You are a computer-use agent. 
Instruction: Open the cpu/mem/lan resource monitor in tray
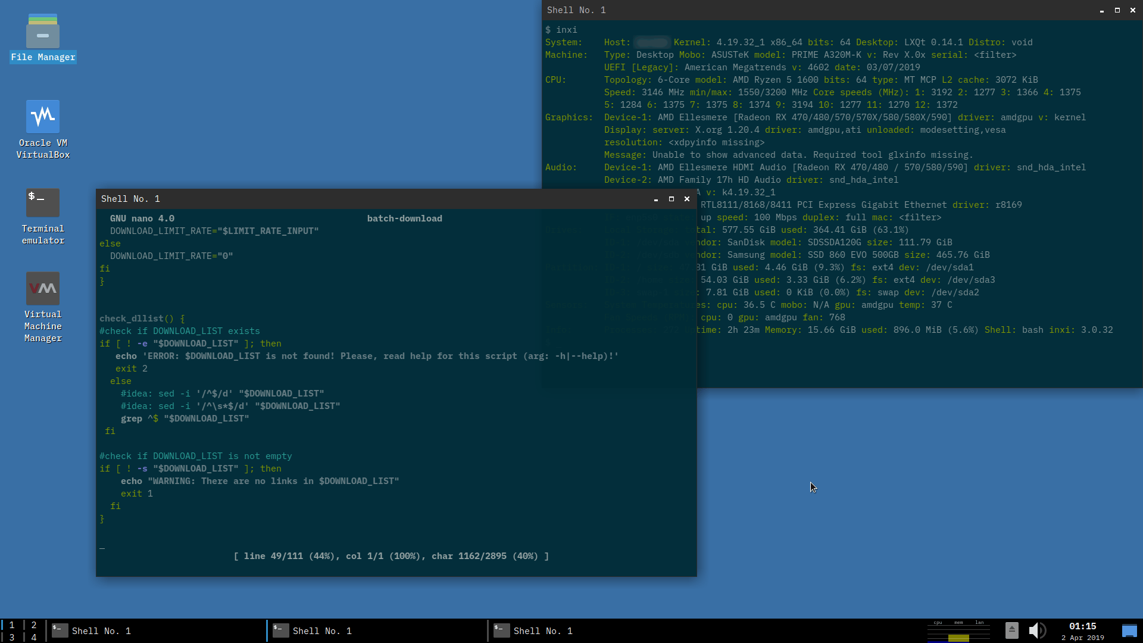coord(958,630)
